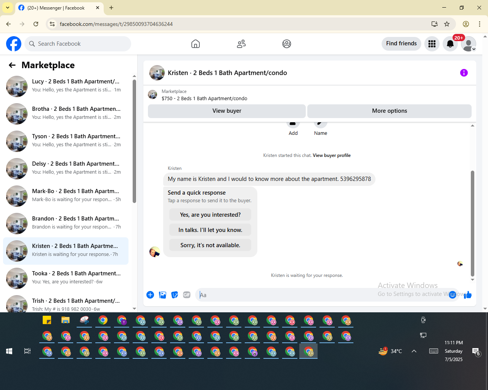The height and width of the screenshot is (390, 488).
Task: Send a thumbs-up like
Action: [x=468, y=295]
